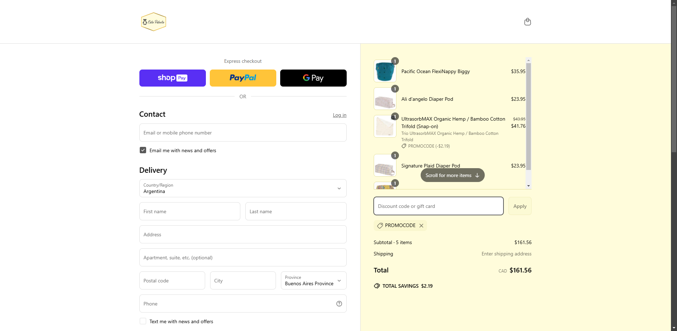Click the Cutie Patootie store logo
677x331 pixels.
(154, 22)
